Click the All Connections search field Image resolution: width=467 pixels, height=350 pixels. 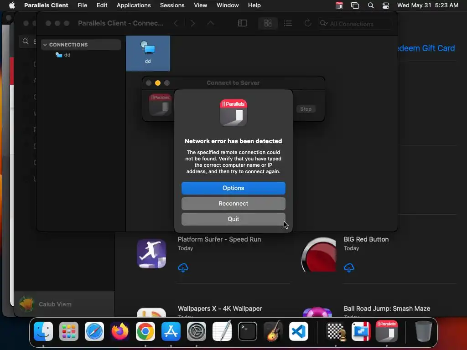[355, 24]
